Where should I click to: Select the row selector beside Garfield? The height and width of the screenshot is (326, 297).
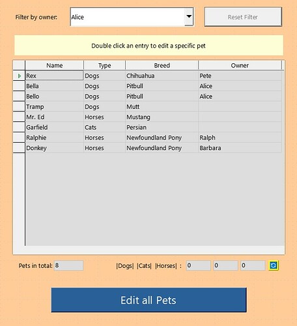[19, 127]
